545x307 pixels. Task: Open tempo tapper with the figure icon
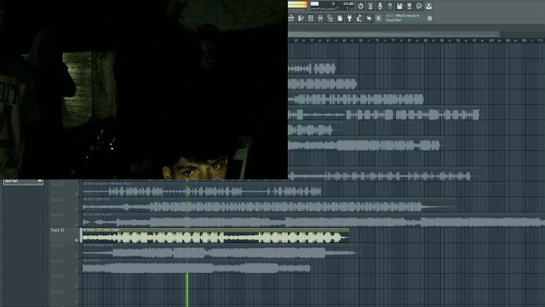click(359, 18)
